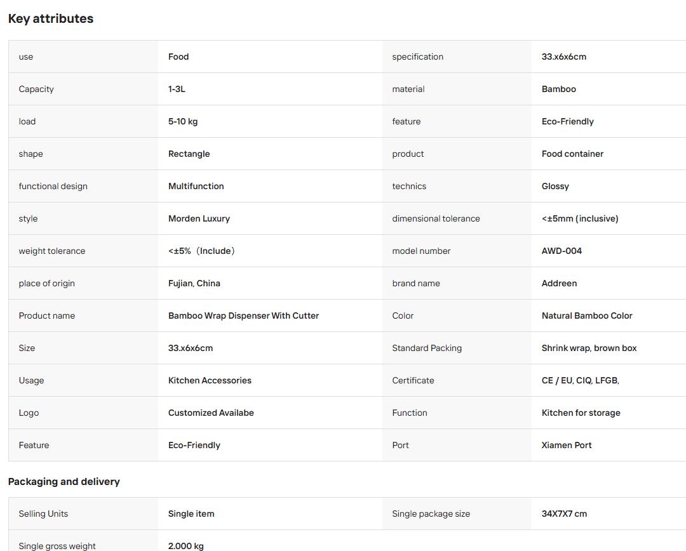Click the Key attributes heading
Image resolution: width=686 pixels, height=551 pixels.
tap(51, 19)
